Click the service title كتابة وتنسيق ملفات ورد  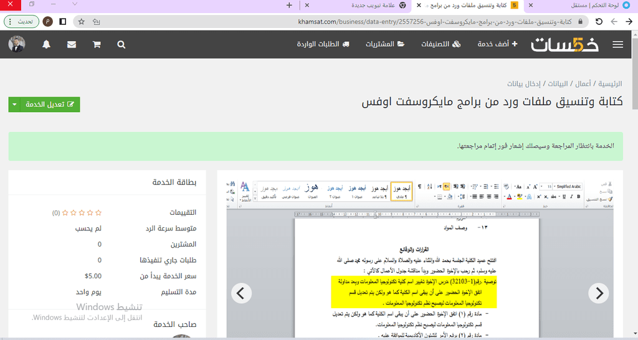492,102
